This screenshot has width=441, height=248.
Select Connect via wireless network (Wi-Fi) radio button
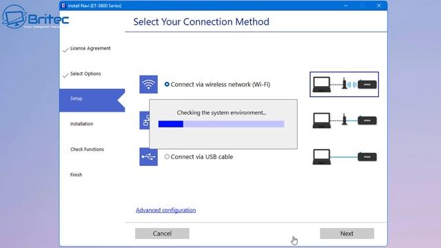tap(167, 84)
